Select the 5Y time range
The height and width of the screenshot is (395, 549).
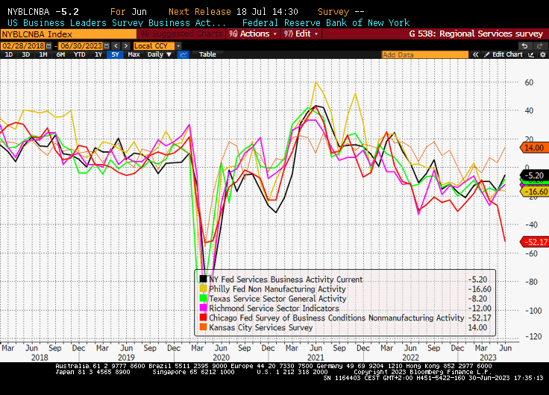pos(115,54)
